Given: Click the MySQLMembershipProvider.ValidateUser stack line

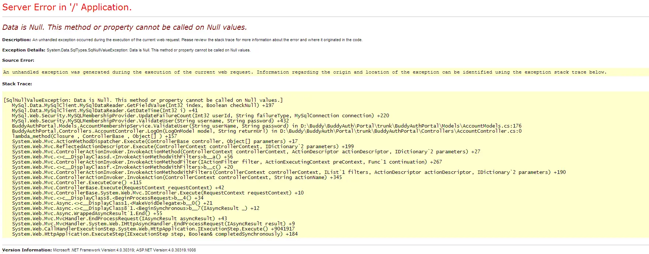Looking at the screenshot, I should point(150,121).
